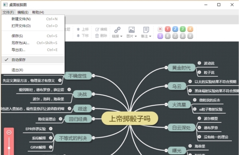Click the 图片 image icon
Image resolution: width=239 pixels, height=155 pixels.
pos(131,30)
